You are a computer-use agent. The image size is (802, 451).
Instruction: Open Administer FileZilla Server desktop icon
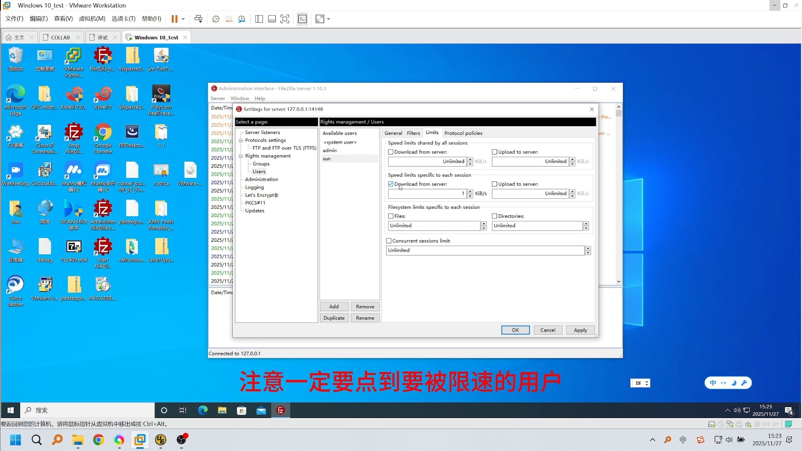pos(103,215)
